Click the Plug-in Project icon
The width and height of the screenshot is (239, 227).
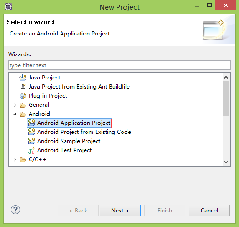pos(23,96)
